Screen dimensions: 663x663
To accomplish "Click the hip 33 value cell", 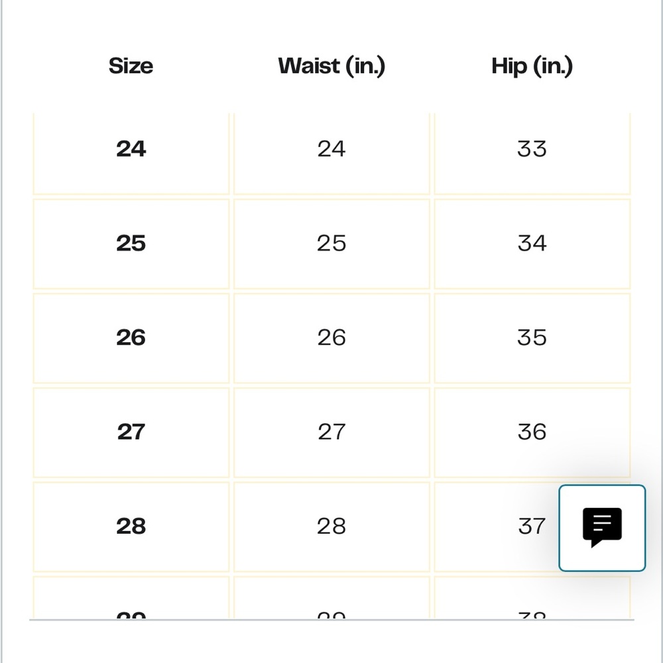I will [x=532, y=152].
